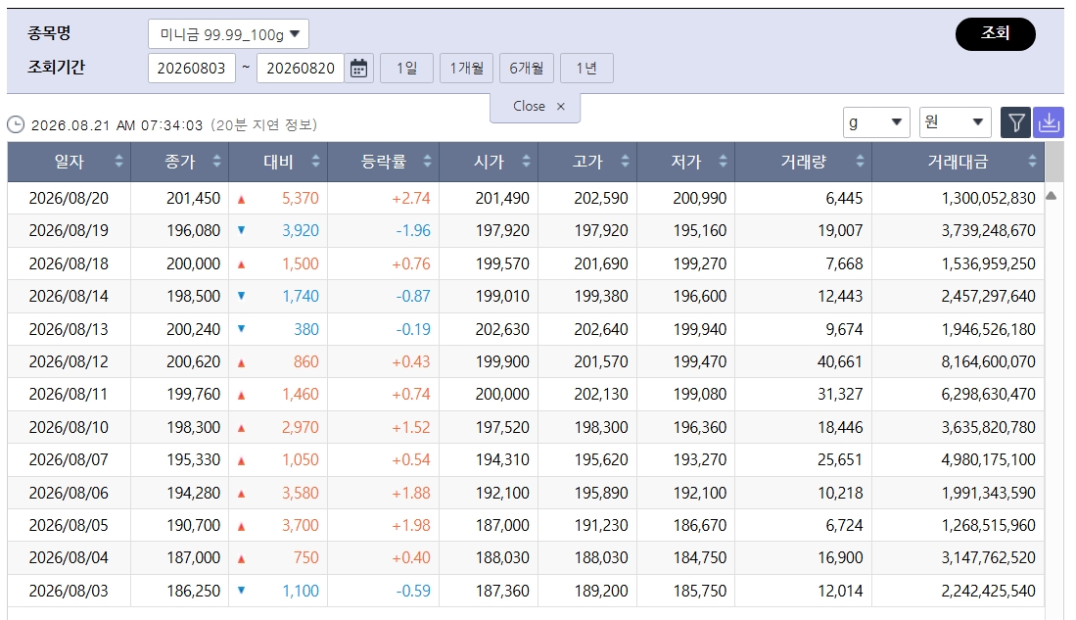Click trading volume 19,007
The image size is (1076, 620).
pyautogui.click(x=840, y=231)
